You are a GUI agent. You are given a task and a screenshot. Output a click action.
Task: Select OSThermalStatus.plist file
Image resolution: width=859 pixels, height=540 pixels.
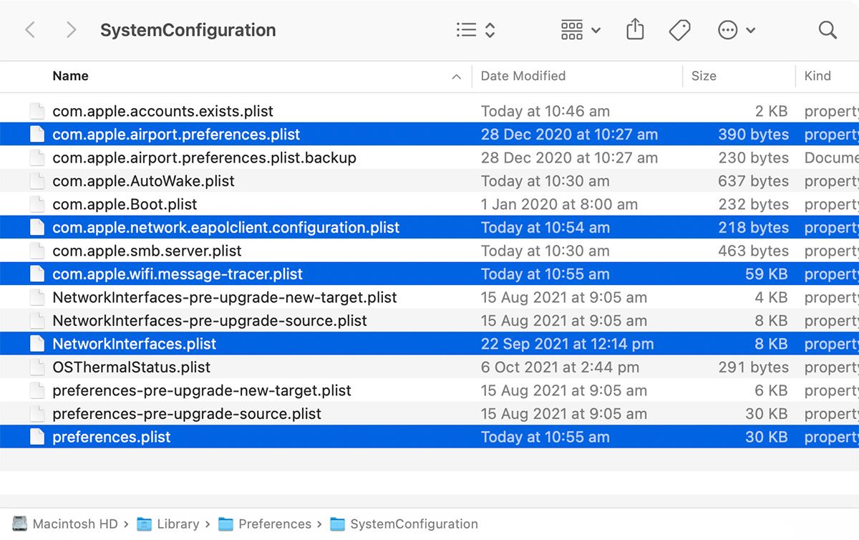[131, 367]
